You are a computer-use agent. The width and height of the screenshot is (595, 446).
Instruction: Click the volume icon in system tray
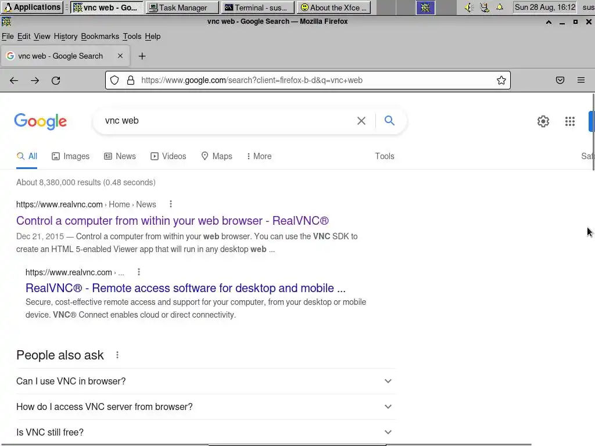[x=469, y=8]
